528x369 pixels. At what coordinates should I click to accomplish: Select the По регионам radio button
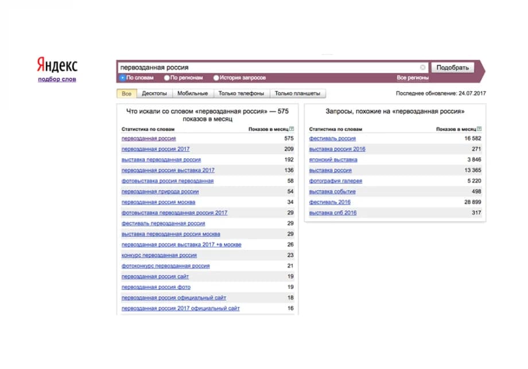166,77
